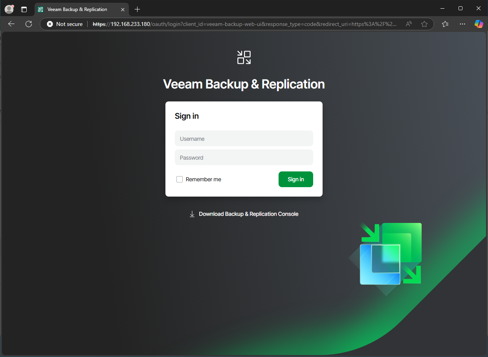The width and height of the screenshot is (488, 357).
Task: Click the Read aloud icon
Action: (409, 24)
